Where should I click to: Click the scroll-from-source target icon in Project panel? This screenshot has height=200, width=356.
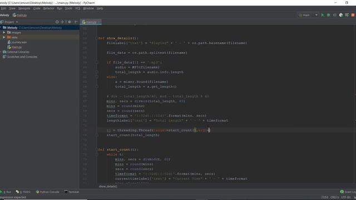(57, 22)
